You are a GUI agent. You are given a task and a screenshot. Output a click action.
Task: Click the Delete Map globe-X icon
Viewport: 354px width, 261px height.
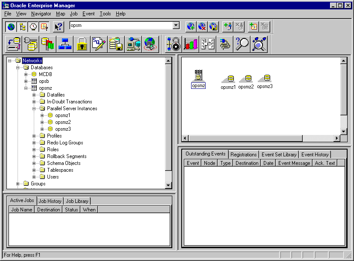pos(202,26)
